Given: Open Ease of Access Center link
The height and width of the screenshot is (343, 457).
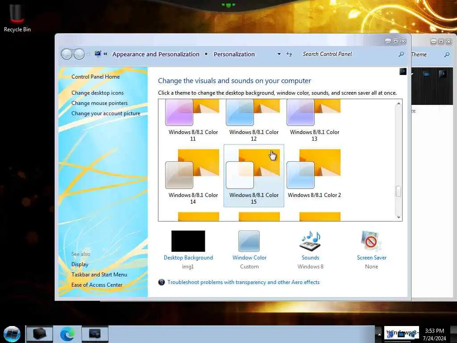Looking at the screenshot, I should 97,285.
